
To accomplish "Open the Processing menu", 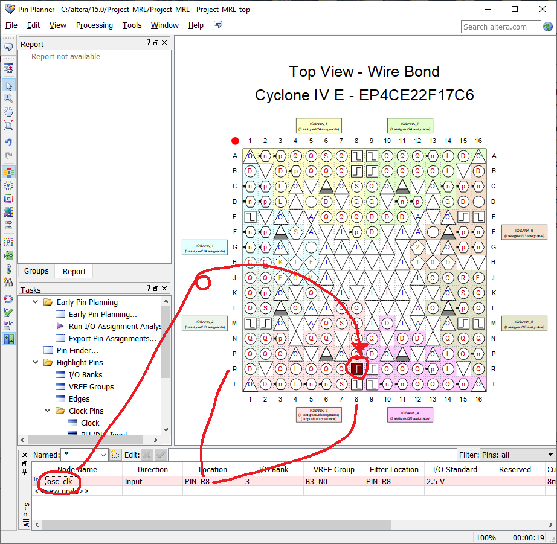I will [94, 25].
